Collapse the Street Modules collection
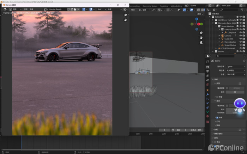Viewport: 247px width, 154px height. click(x=216, y=26)
